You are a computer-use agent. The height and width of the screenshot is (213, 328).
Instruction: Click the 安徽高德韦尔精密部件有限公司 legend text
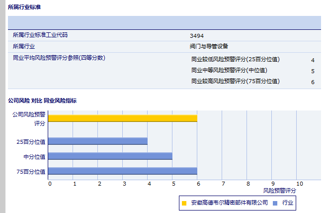click(229, 203)
